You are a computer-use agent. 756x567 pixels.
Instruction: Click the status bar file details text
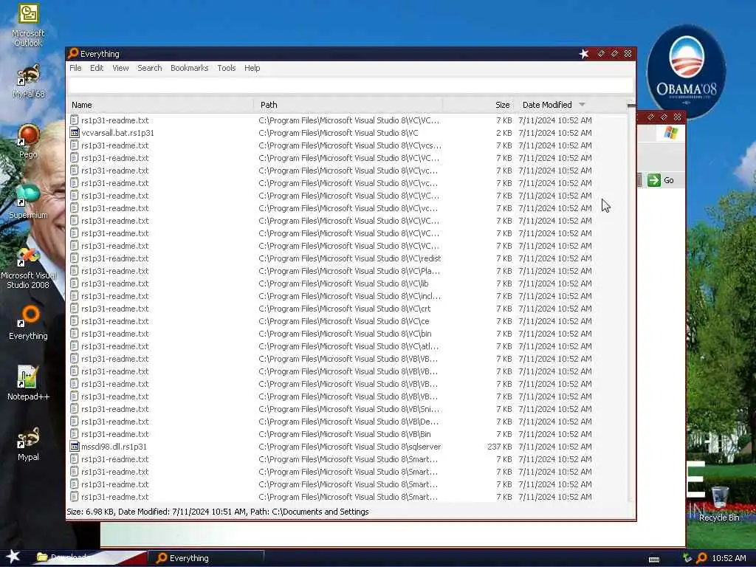pos(218,512)
